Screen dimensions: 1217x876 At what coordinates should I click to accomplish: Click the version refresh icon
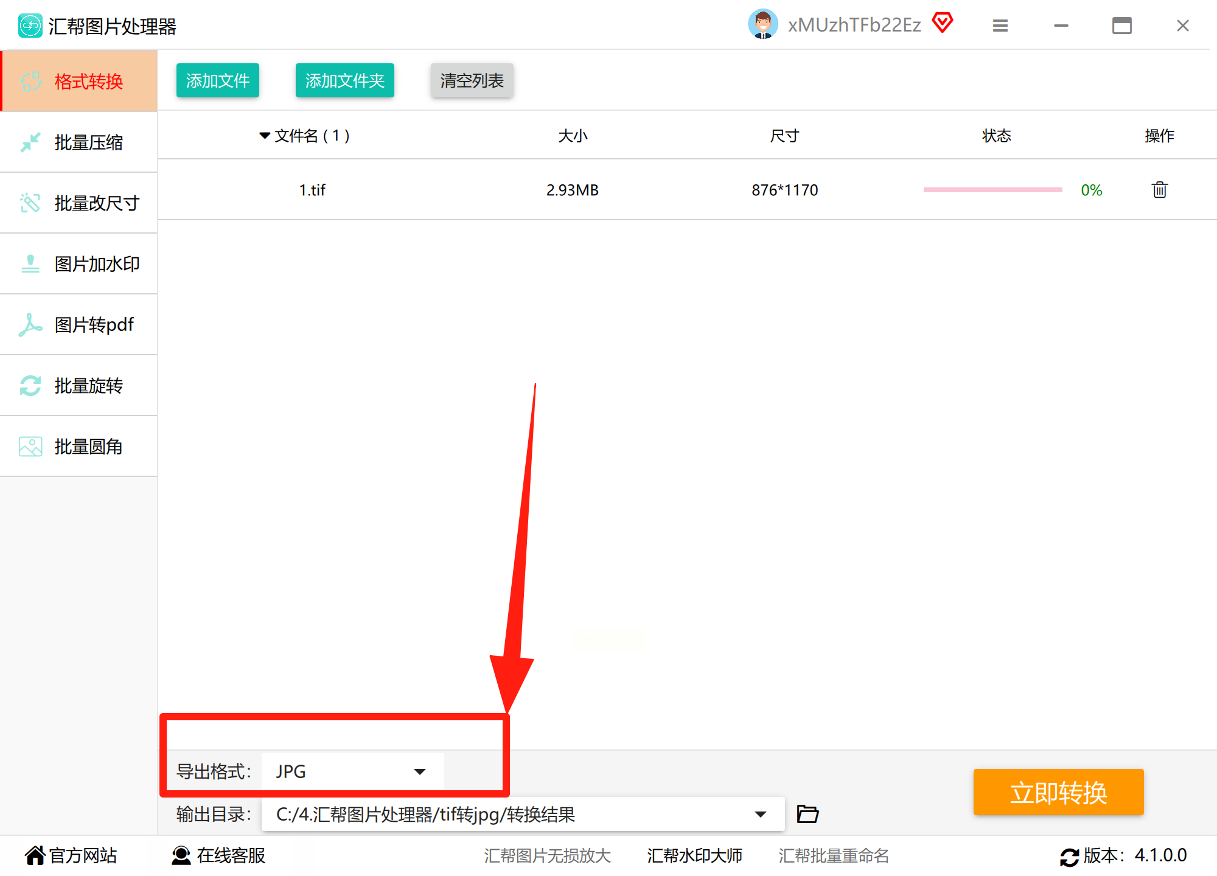pyautogui.click(x=1069, y=857)
